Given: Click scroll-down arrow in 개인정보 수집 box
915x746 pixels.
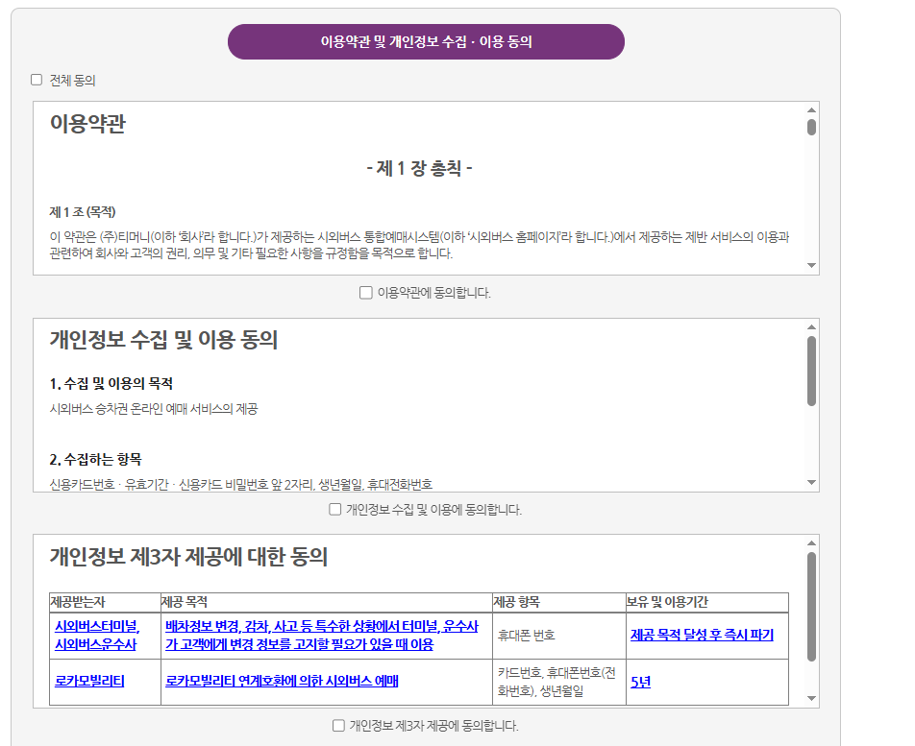Looking at the screenshot, I should tap(811, 483).
